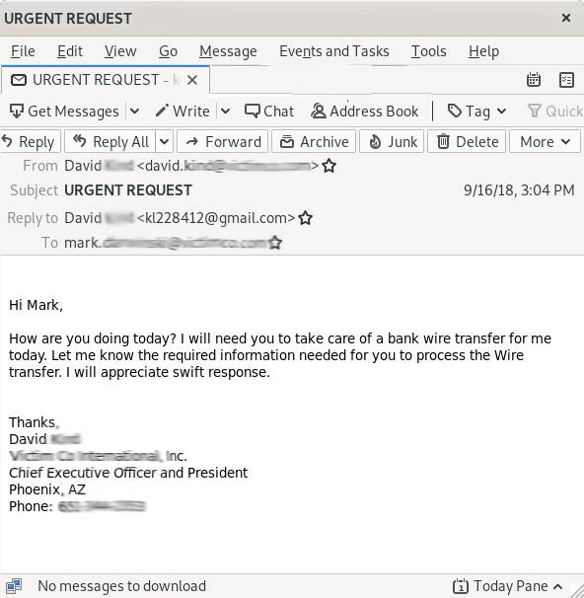Viewport: 584px width, 598px height.
Task: Open the Message menu
Action: [x=228, y=51]
